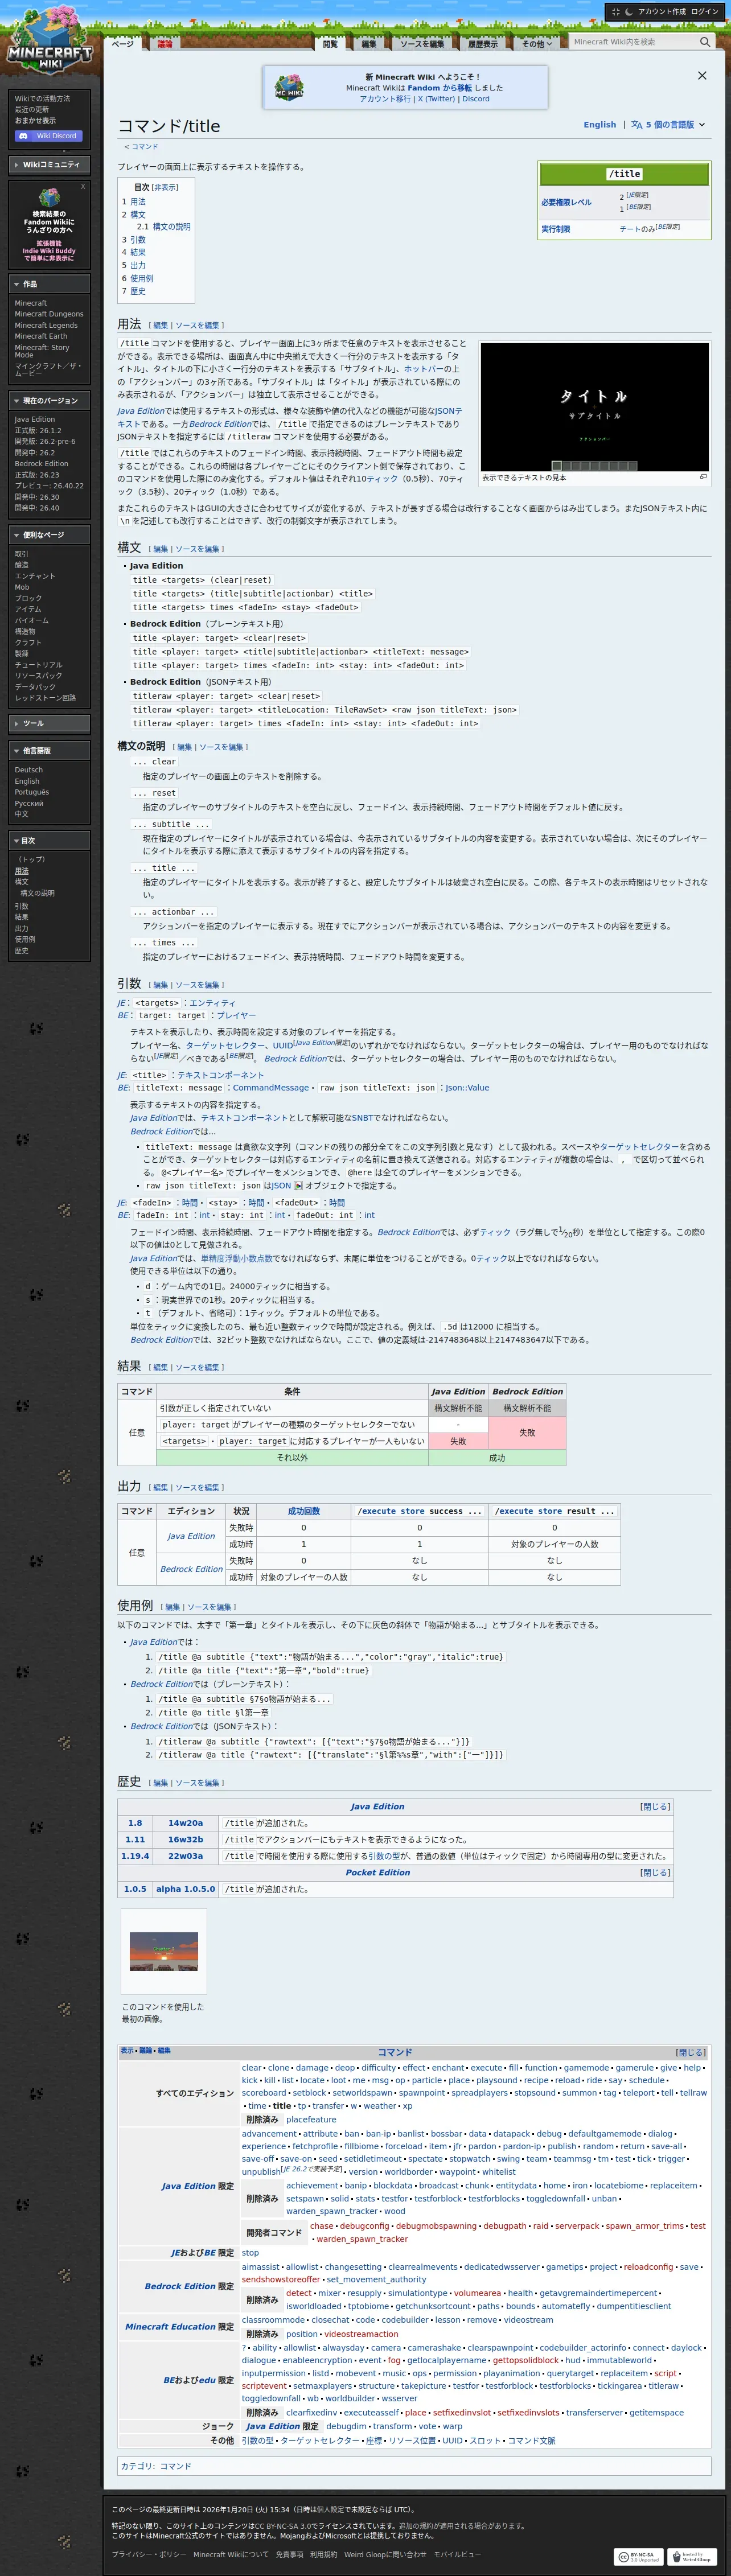Click the language translation icon
This screenshot has width=731, height=2576.
637,125
